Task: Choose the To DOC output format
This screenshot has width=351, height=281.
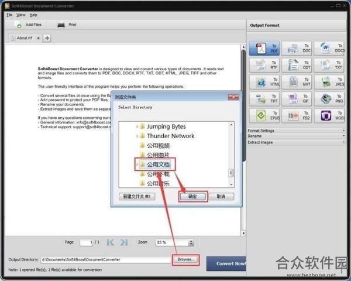Action: point(297,48)
